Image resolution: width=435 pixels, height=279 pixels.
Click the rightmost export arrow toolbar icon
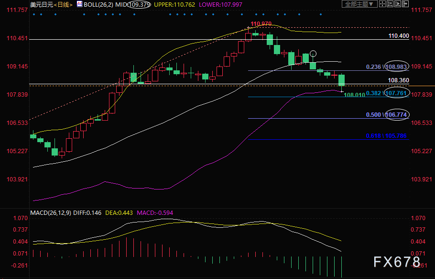(x=406, y=4)
